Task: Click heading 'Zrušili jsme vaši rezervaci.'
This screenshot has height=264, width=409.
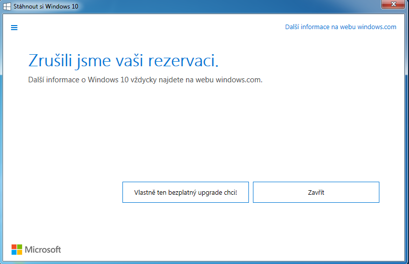Action: point(123,61)
